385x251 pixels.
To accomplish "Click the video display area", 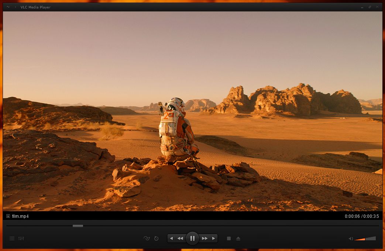I will (x=193, y=111).
